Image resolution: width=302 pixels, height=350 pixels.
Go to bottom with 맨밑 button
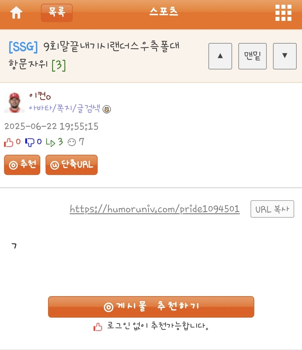(x=252, y=56)
